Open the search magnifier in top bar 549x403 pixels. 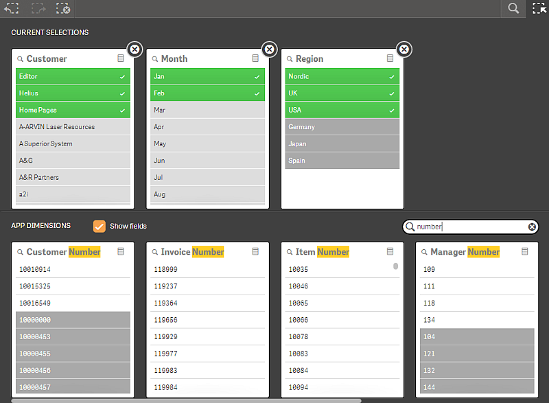click(x=513, y=8)
